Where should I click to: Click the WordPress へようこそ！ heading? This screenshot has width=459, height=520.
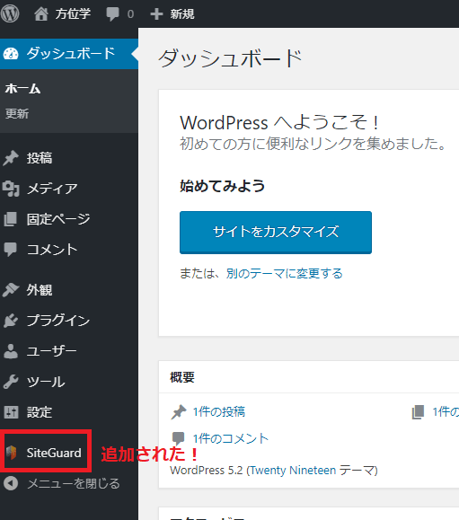(280, 123)
